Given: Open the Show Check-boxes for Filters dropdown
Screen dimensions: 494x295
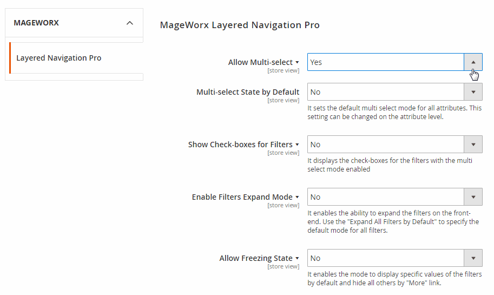Looking at the screenshot, I should 385,145.
